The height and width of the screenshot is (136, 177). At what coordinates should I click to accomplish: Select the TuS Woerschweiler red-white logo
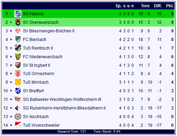pos(18,125)
